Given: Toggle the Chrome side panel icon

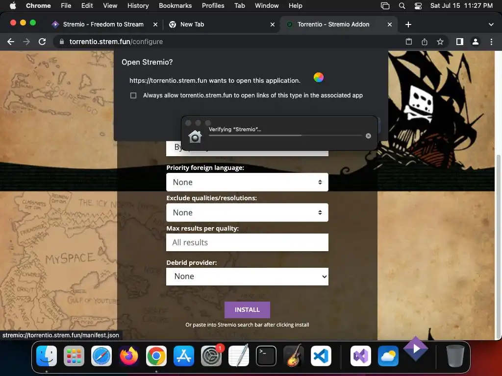Looking at the screenshot, I should (460, 42).
